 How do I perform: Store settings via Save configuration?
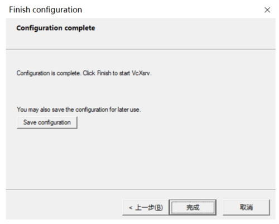click(47, 122)
